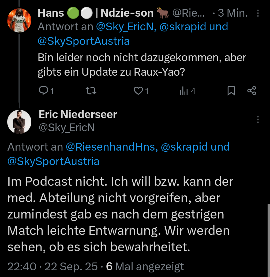Screen dimensions: 270x277
Task: Retweet Hans's question about Raux-Yao
Action: pyautogui.click(x=91, y=91)
